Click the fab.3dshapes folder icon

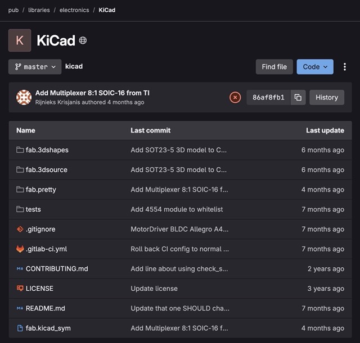20,150
